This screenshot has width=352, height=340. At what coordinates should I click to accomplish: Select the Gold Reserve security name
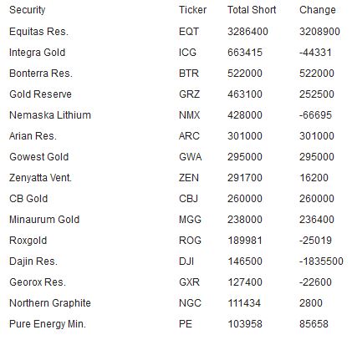tap(40, 94)
